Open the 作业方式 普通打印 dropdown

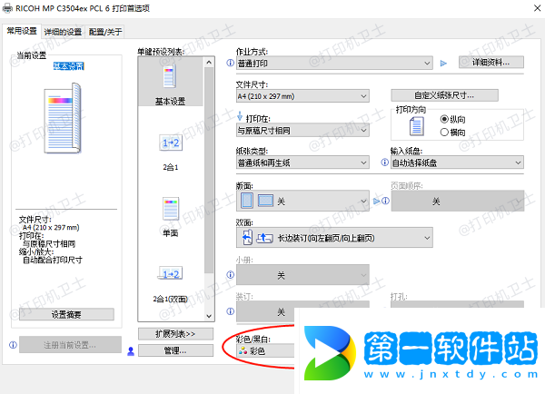coord(334,64)
